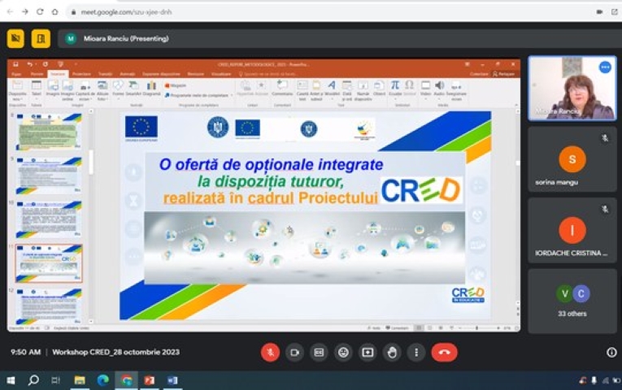622x390 pixels.
Task: Open options on the presenter's video tile
Action: click(x=605, y=67)
